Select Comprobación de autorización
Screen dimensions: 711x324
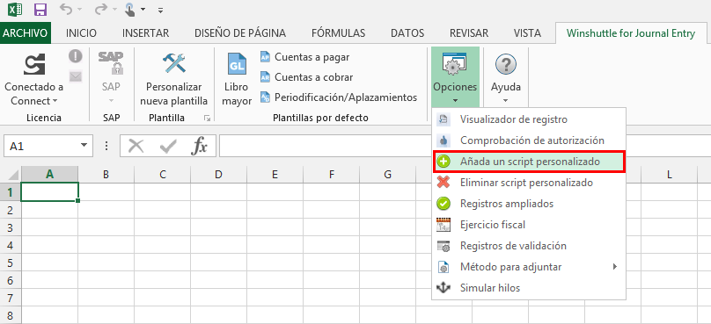click(529, 140)
